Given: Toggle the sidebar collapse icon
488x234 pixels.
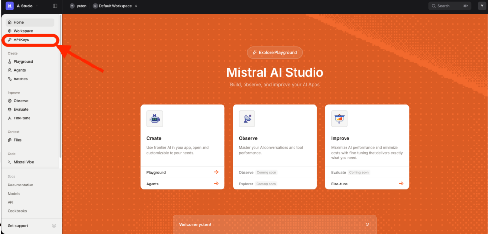Looking at the screenshot, I should pyautogui.click(x=55, y=6).
